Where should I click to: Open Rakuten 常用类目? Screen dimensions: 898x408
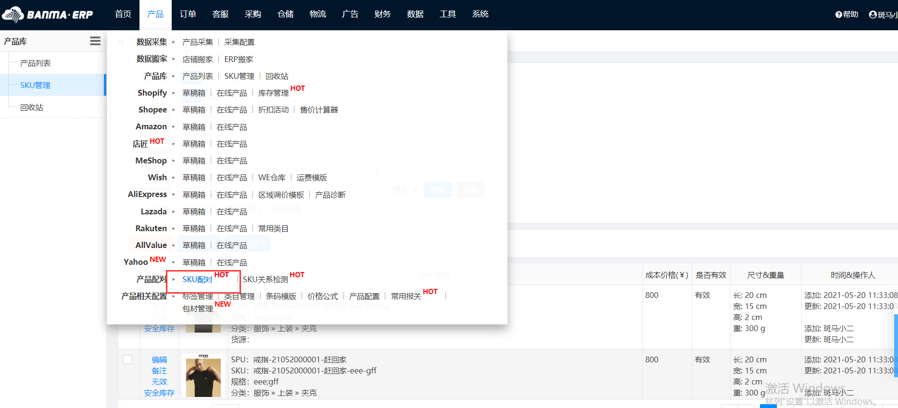click(274, 228)
